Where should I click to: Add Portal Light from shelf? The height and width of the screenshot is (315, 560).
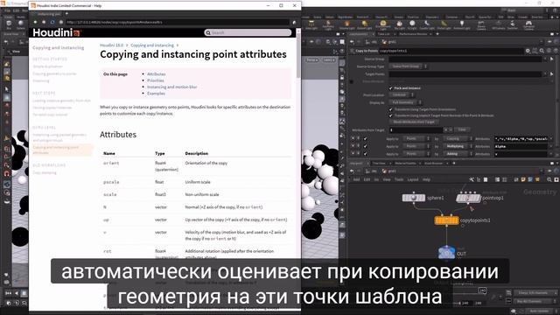[x=444, y=24]
